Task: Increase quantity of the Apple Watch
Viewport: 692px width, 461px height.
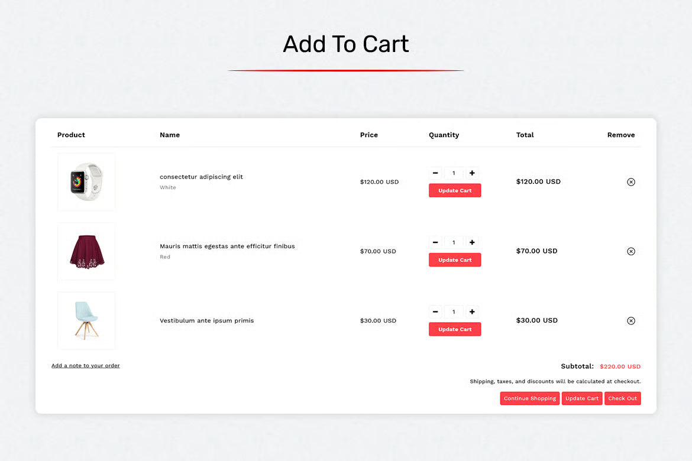Action: tap(472, 173)
